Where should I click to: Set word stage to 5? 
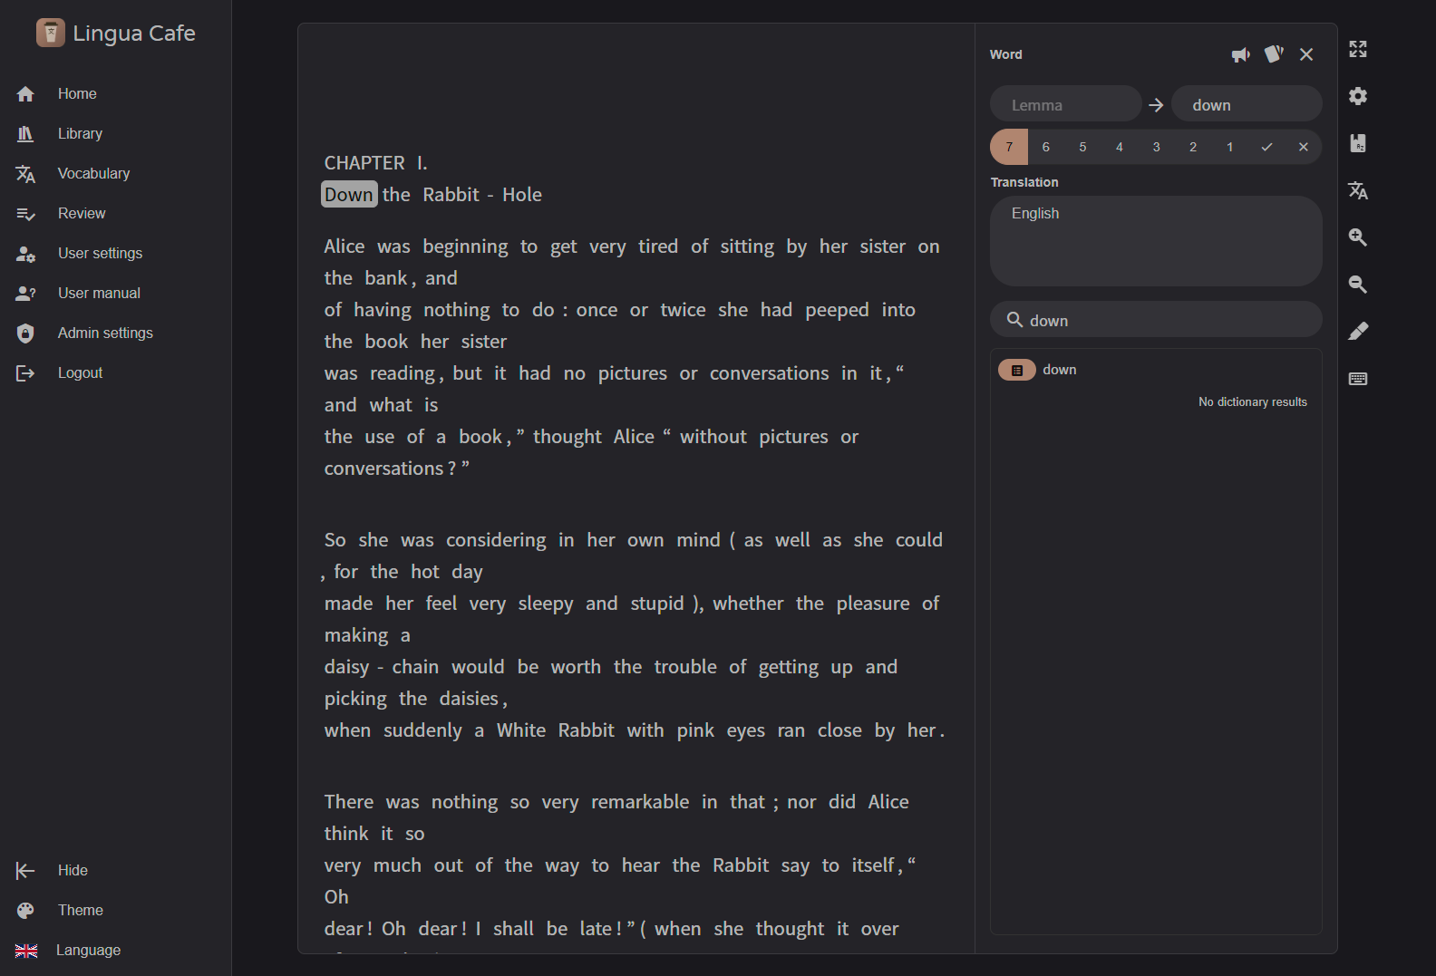[1082, 147]
